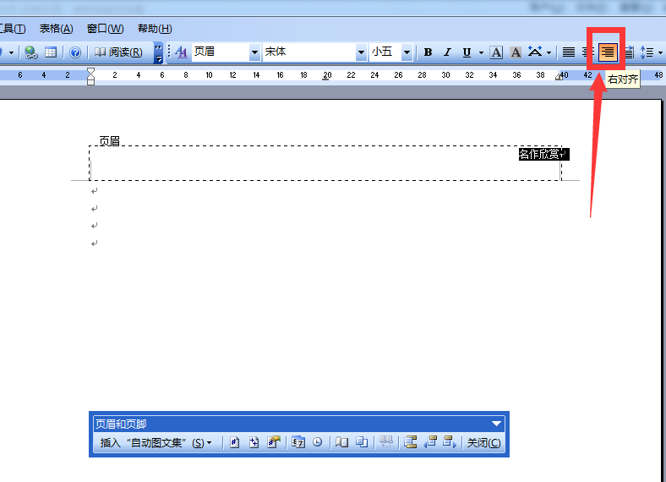Open the 帮助(H) menu
666x482 pixels.
coord(155,29)
